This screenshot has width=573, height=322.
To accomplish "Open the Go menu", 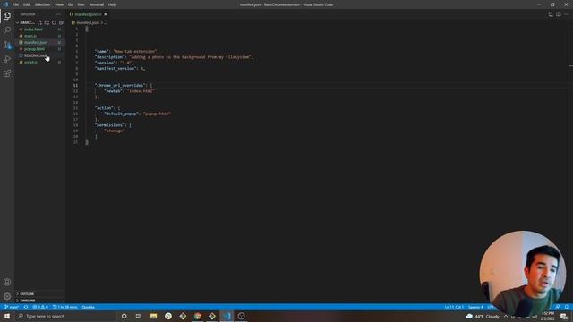I will point(70,4).
